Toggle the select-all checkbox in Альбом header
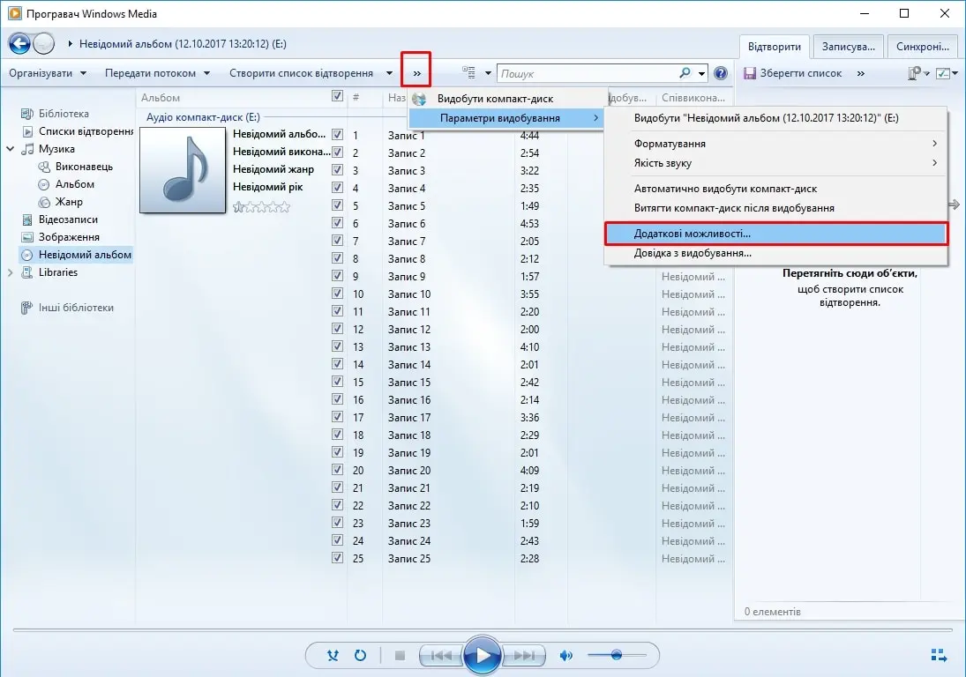The height and width of the screenshot is (677, 966). coord(337,96)
